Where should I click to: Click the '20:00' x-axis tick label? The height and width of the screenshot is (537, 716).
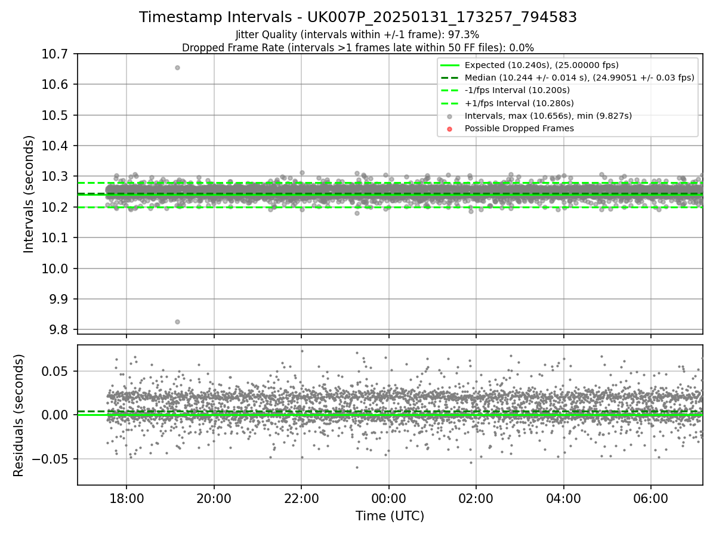coord(214,498)
